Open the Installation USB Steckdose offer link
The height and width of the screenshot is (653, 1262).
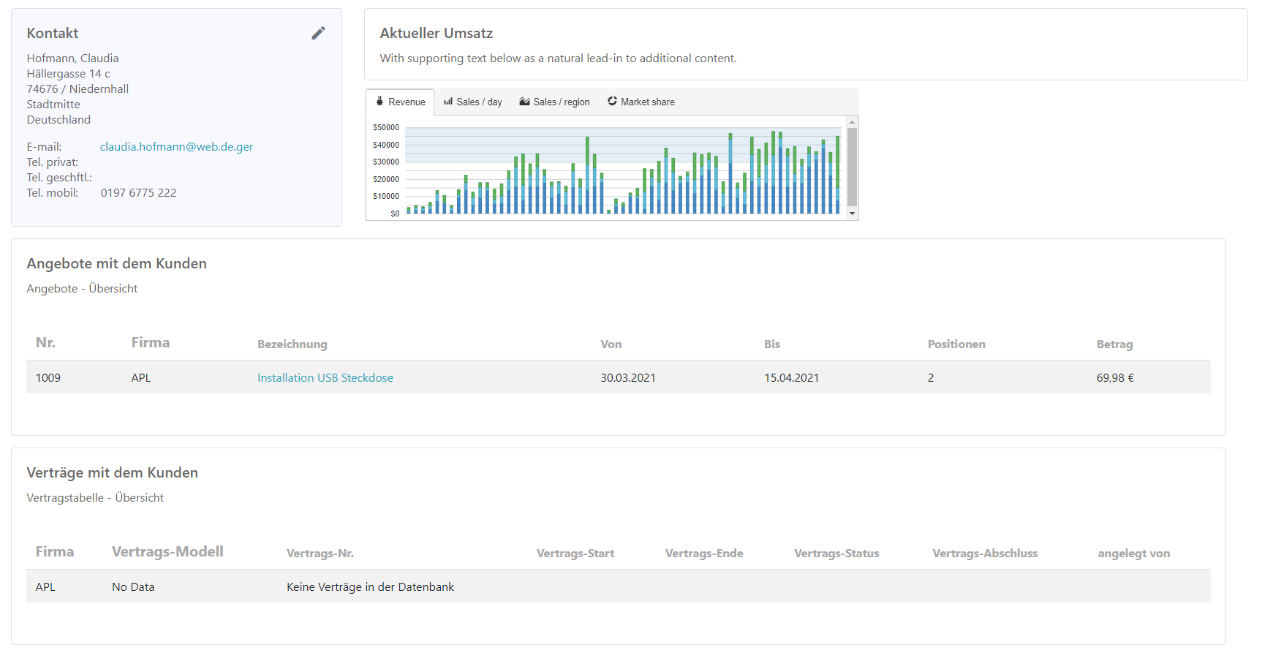(325, 377)
